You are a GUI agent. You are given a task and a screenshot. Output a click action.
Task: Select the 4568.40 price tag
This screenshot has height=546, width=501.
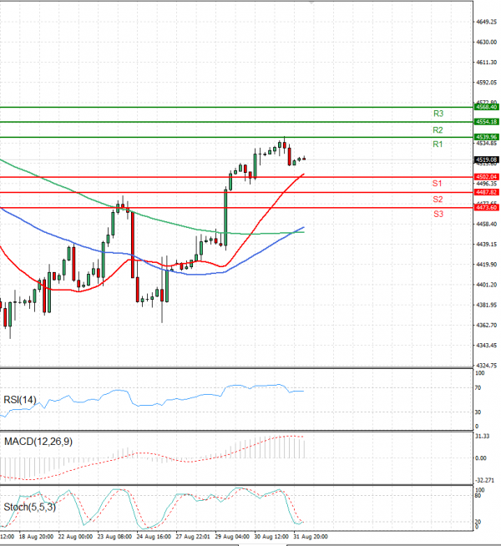point(487,107)
